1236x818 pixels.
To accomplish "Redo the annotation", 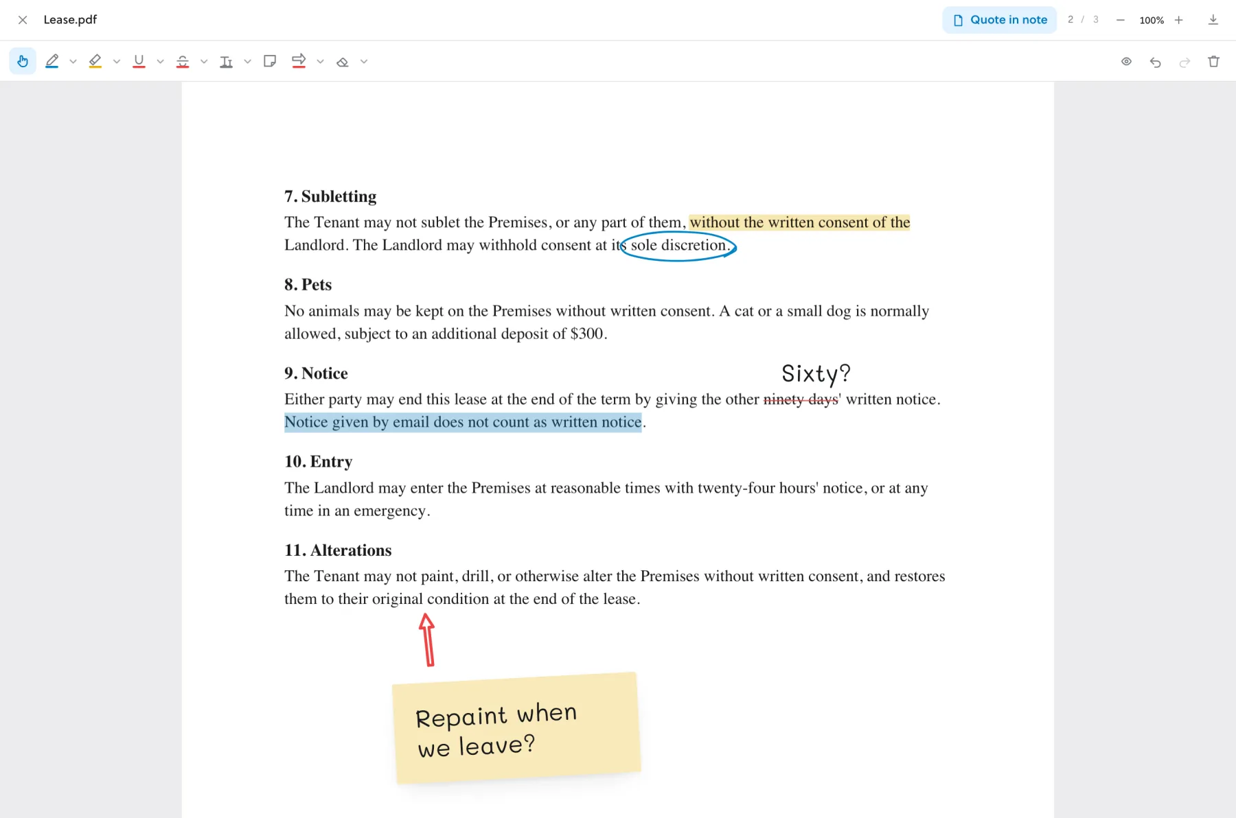I will 1184,62.
